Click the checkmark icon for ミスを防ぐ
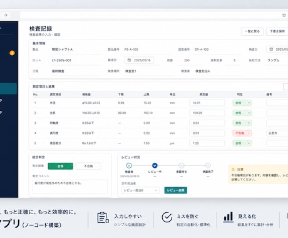 coord(167,217)
